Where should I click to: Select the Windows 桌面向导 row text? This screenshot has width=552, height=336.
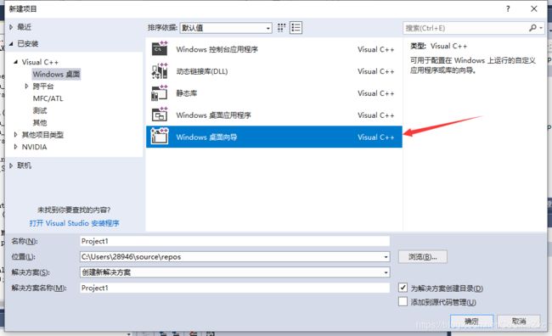click(x=206, y=137)
